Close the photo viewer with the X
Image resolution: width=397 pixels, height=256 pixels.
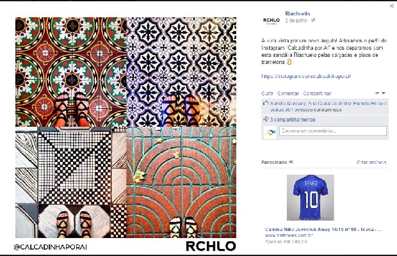click(x=391, y=6)
